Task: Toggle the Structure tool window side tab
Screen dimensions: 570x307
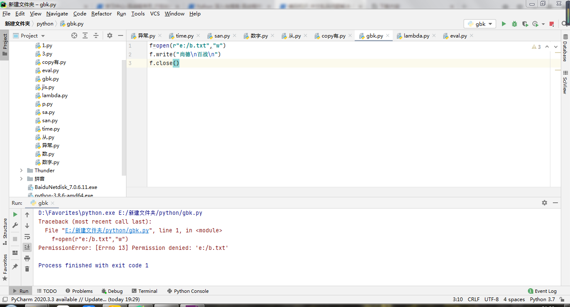Action: pos(5,232)
